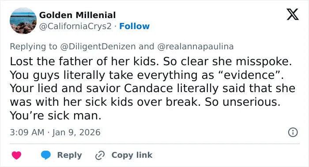This screenshot has height=167, width=309.
Task: Click the closing line 'You’re sick man.'
Action: [x=56, y=115]
